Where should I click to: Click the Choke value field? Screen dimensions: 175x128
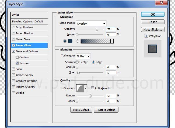(111, 67)
